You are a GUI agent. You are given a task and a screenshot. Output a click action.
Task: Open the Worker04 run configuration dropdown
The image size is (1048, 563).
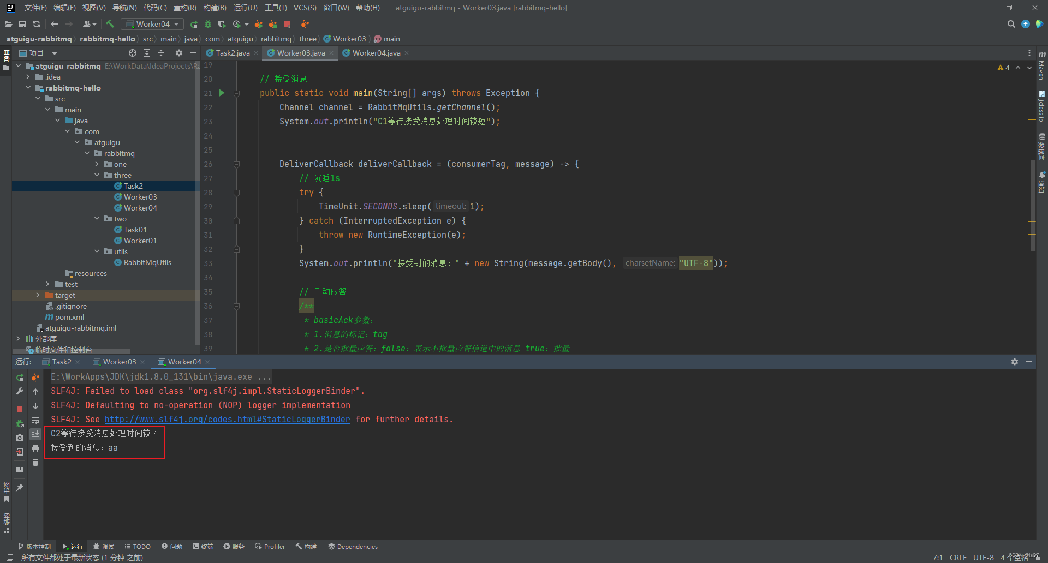click(152, 24)
